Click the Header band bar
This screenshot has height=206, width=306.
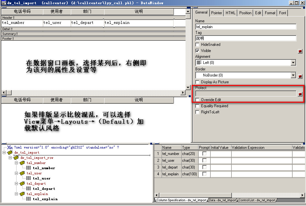click(x=93, y=18)
